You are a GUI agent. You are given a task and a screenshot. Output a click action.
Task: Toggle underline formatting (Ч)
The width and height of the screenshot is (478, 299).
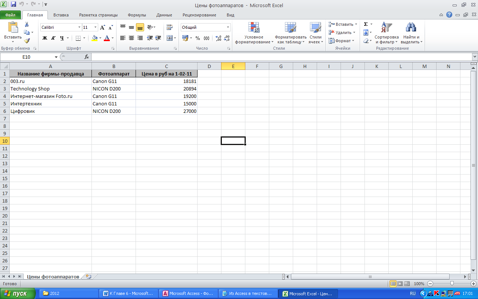pos(62,38)
